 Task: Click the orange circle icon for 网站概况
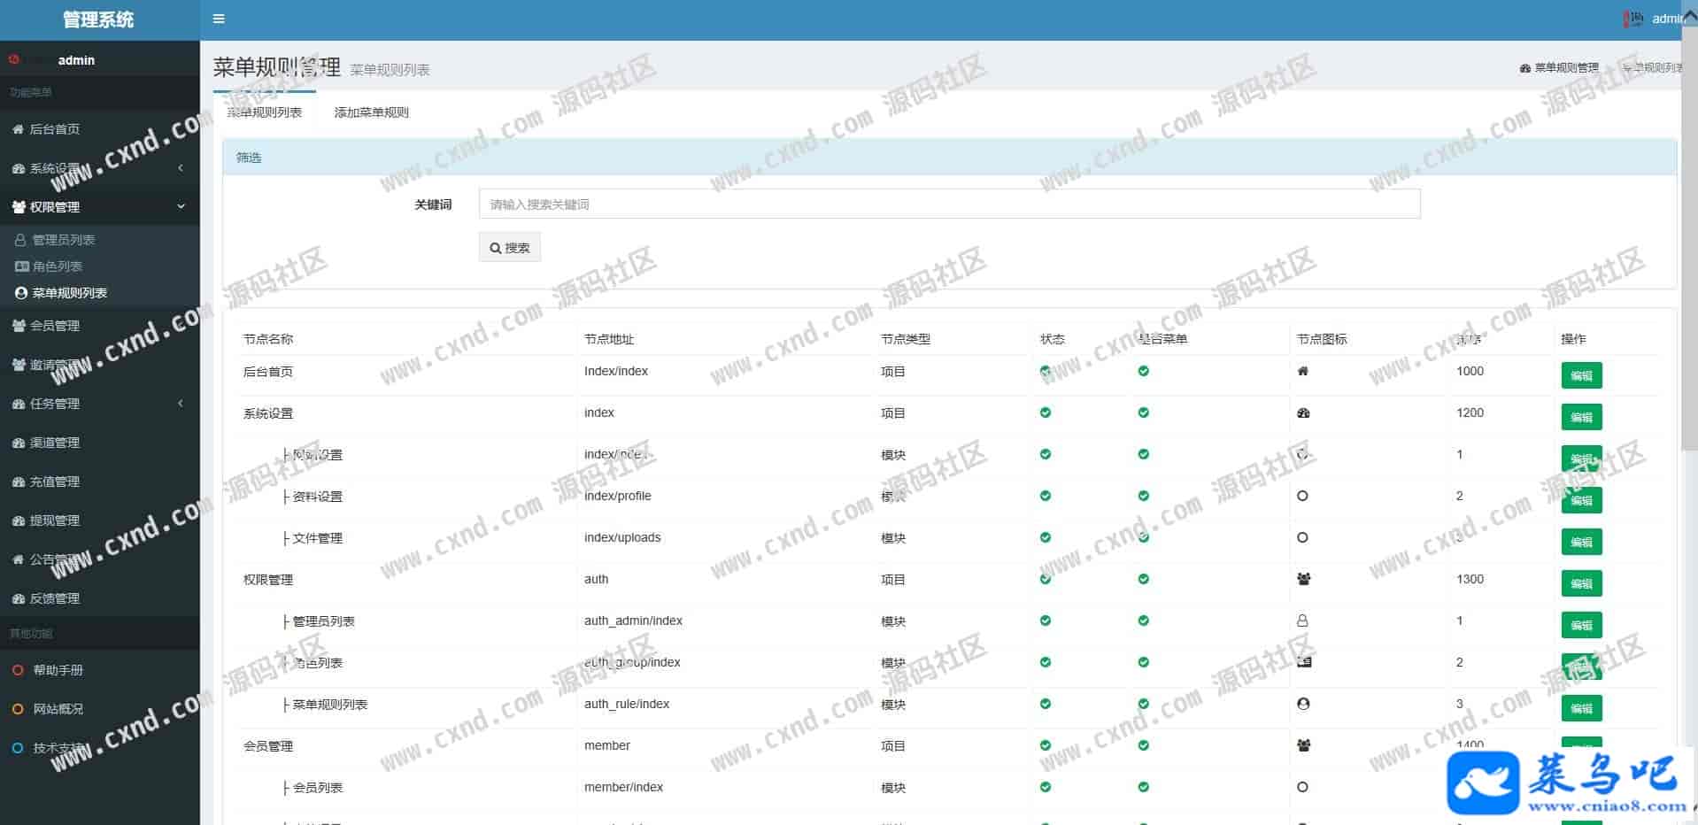pos(18,709)
